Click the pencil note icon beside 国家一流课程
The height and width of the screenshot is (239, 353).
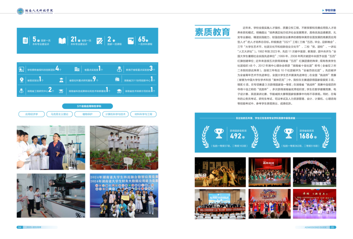point(100,41)
